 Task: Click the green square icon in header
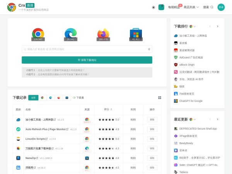click(x=161, y=7)
